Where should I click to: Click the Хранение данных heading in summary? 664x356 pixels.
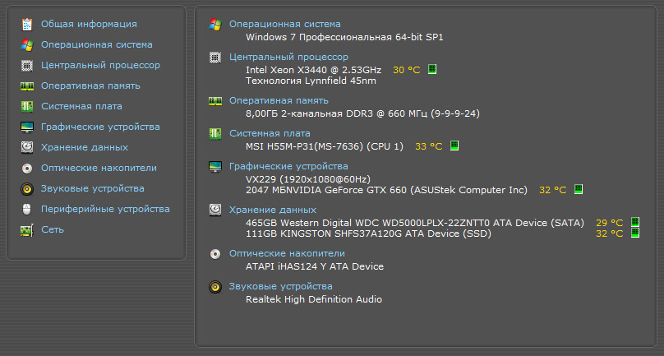click(273, 210)
